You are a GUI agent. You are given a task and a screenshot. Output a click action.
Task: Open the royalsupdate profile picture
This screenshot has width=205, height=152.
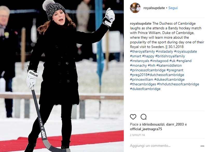coord(135,8)
